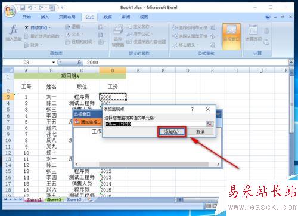Click Watch Window horizontal scrollbar thumb

pos(154,164)
